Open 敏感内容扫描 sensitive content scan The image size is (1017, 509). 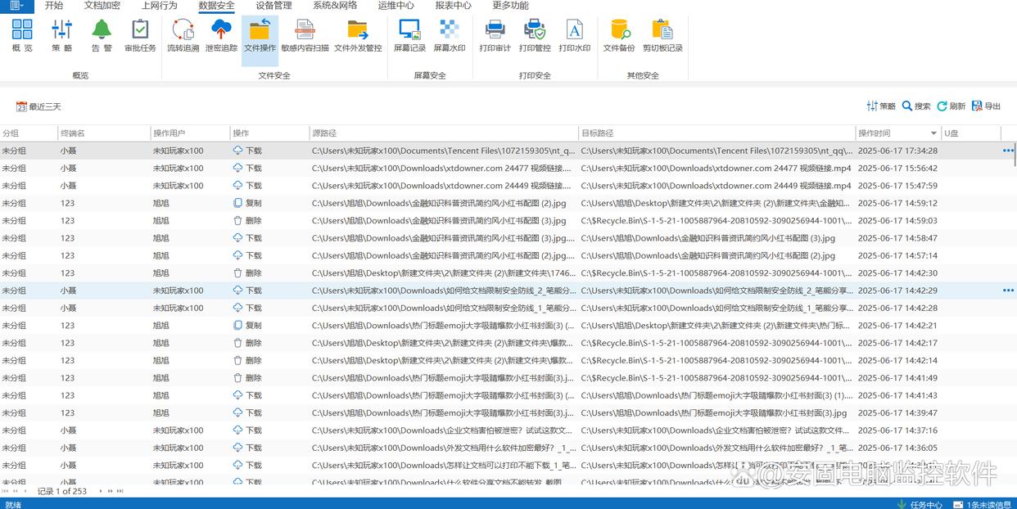305,35
